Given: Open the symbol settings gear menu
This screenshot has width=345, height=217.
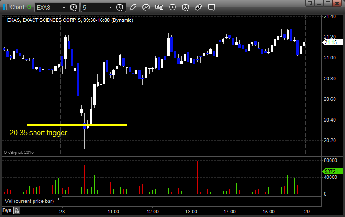Looking at the screenshot, I should click(x=73, y=7).
